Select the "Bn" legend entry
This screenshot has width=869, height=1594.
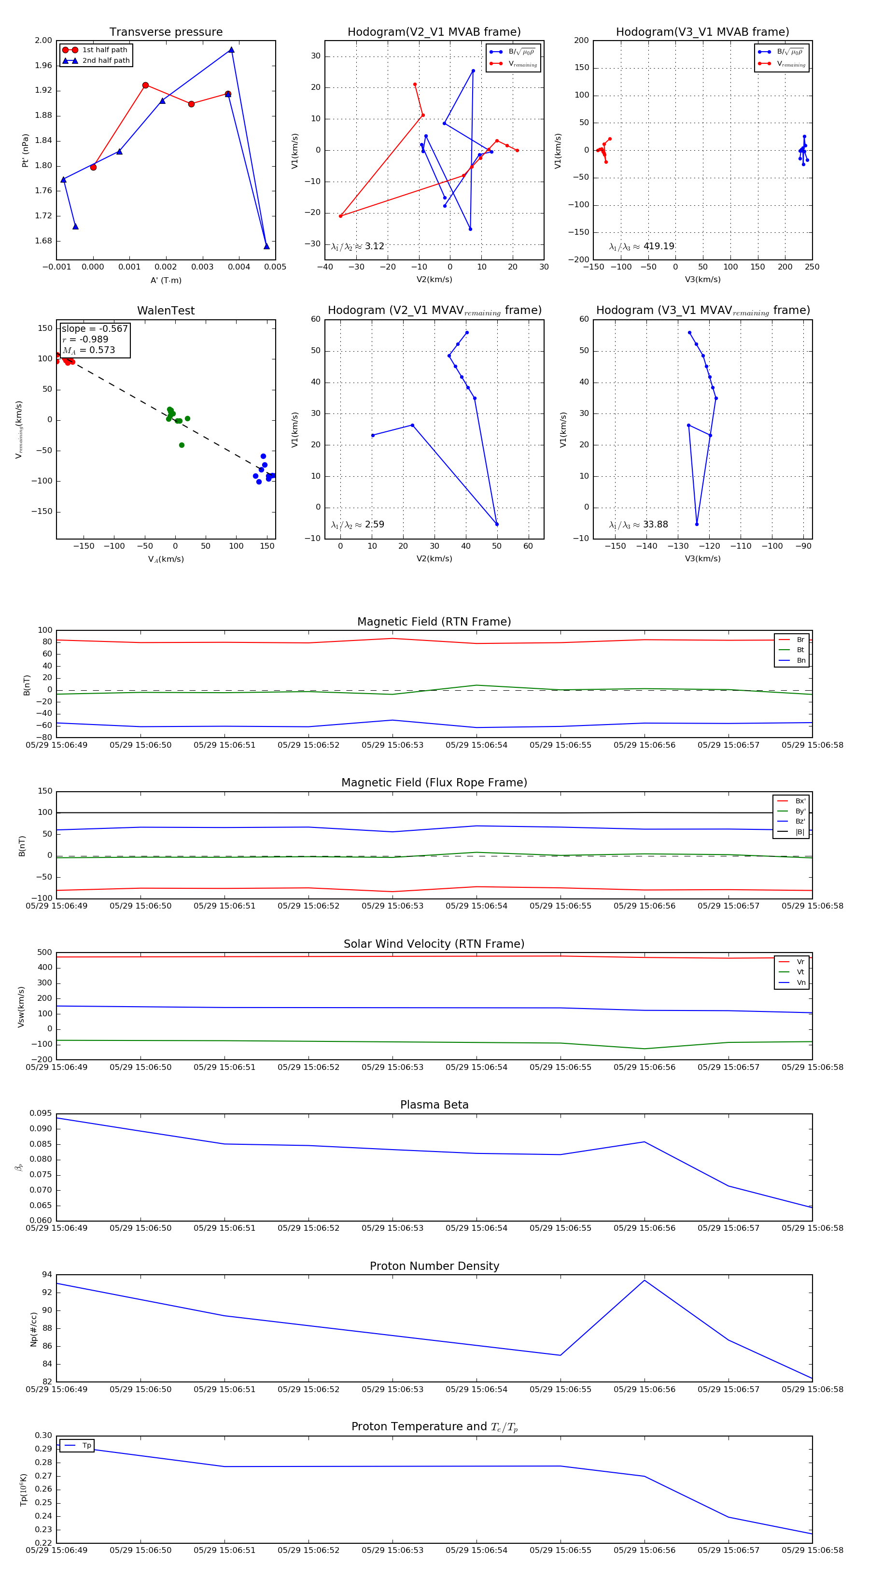[x=792, y=660]
